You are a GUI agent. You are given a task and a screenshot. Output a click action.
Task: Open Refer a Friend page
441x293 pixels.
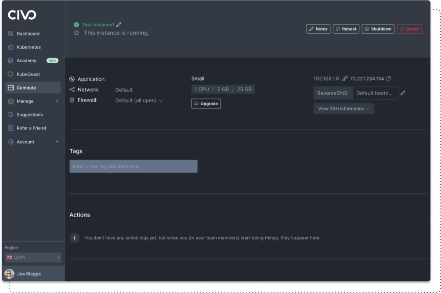tap(31, 128)
